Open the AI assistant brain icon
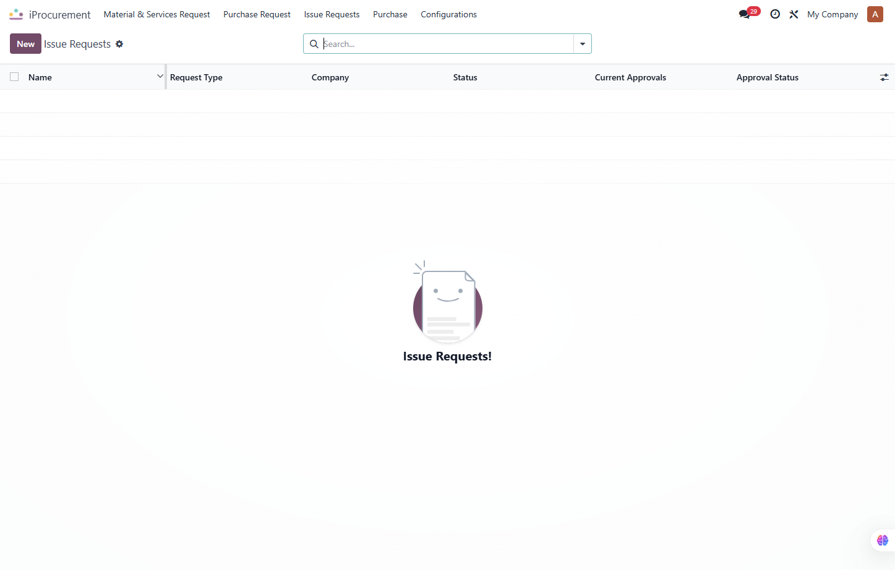 (x=883, y=540)
